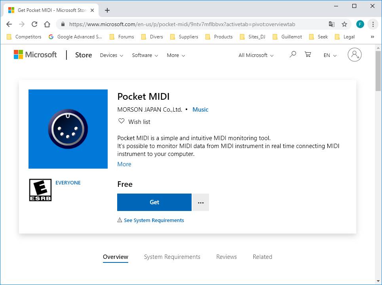Expand the All Microsoft menu
Viewport: 382px width, 285px height.
pyautogui.click(x=256, y=55)
